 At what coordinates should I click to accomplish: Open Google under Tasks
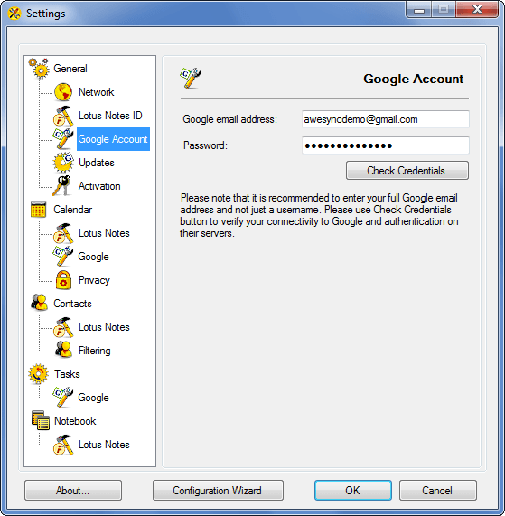[x=93, y=398]
